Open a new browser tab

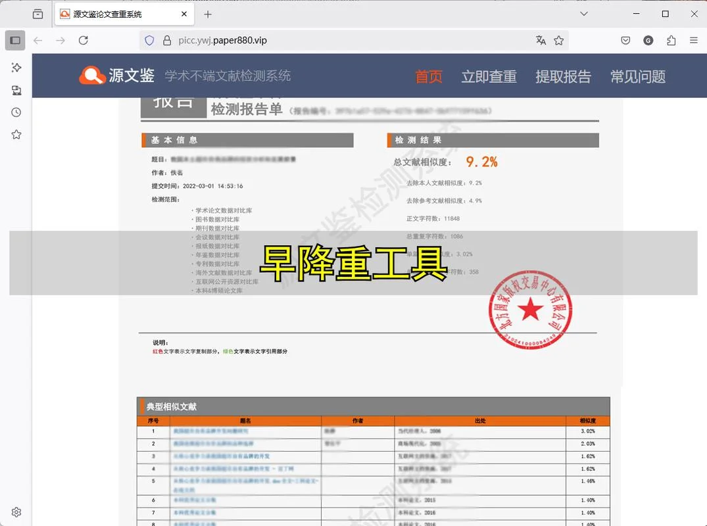[x=207, y=14]
